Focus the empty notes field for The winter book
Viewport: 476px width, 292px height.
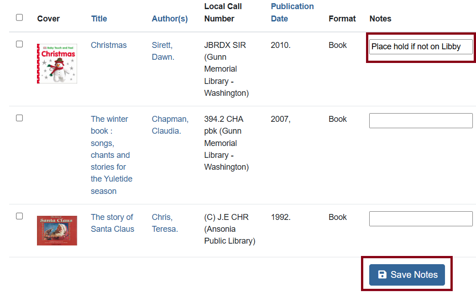420,121
